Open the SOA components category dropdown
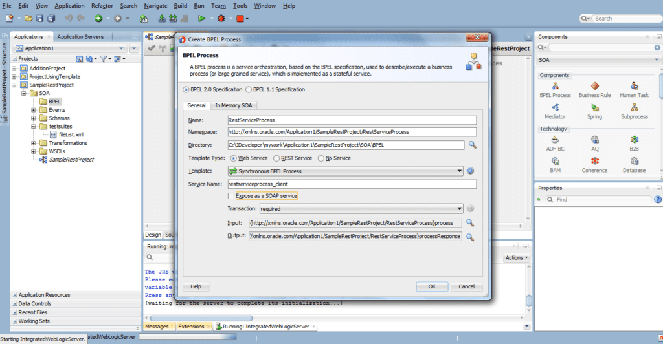The height and width of the screenshot is (344, 663). (x=657, y=60)
